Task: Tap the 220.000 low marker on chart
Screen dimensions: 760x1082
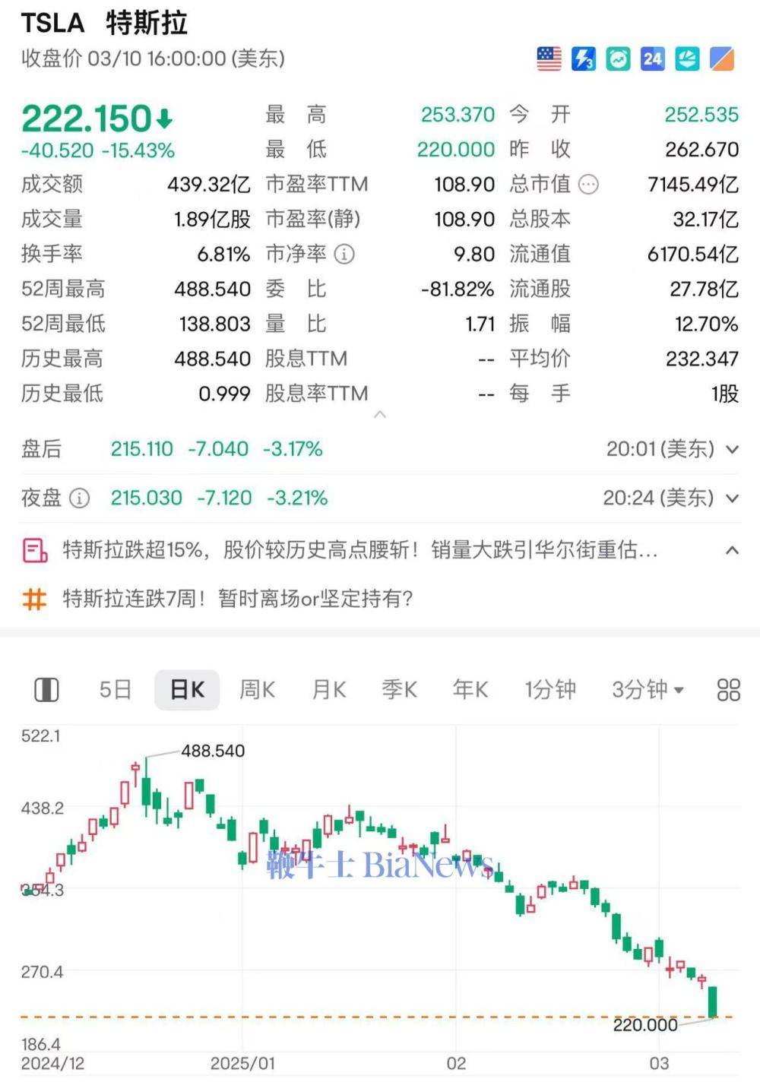Action: pyautogui.click(x=645, y=1026)
